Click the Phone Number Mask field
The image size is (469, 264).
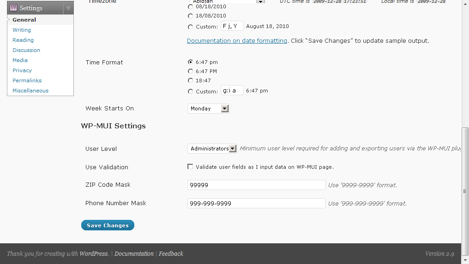pos(256,203)
